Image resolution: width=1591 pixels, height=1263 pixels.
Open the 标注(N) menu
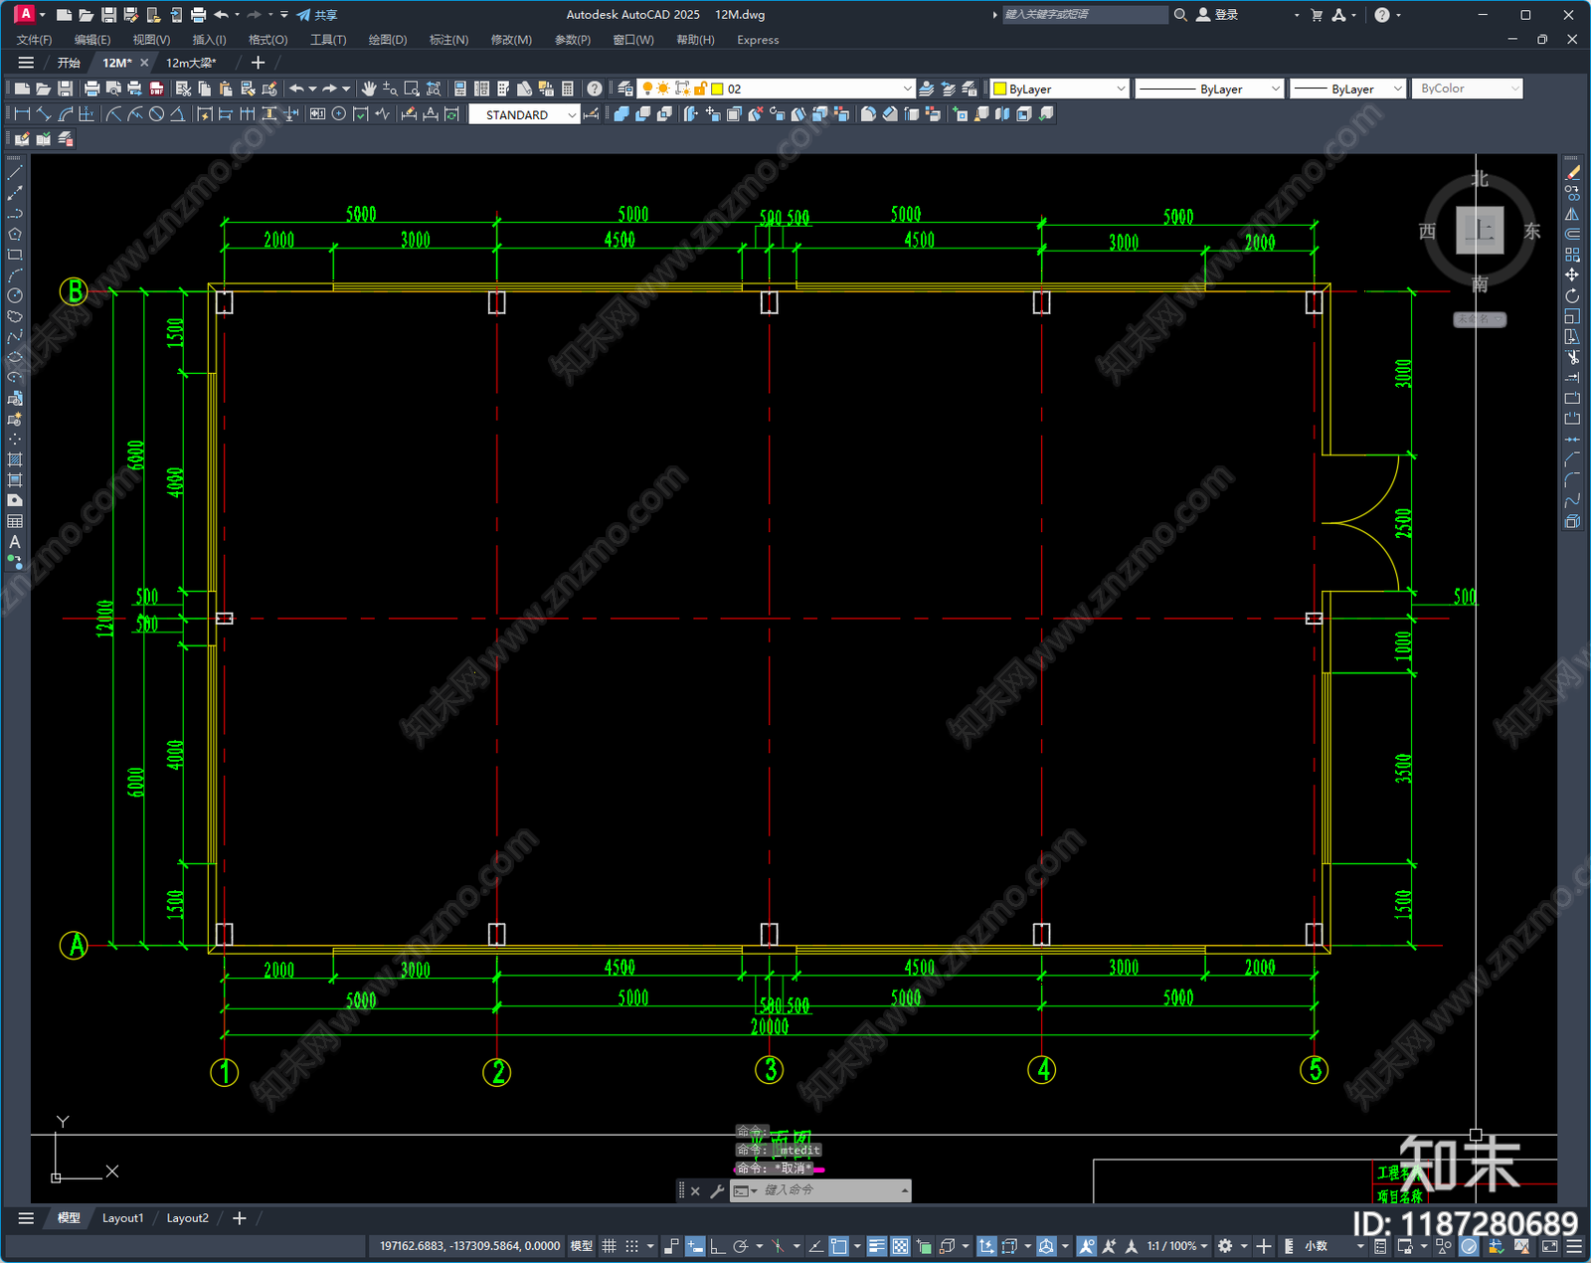(448, 40)
